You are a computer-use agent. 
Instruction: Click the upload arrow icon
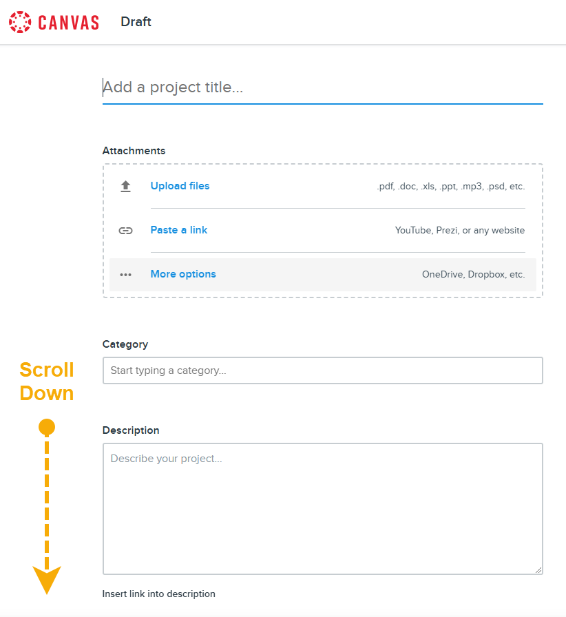(125, 186)
